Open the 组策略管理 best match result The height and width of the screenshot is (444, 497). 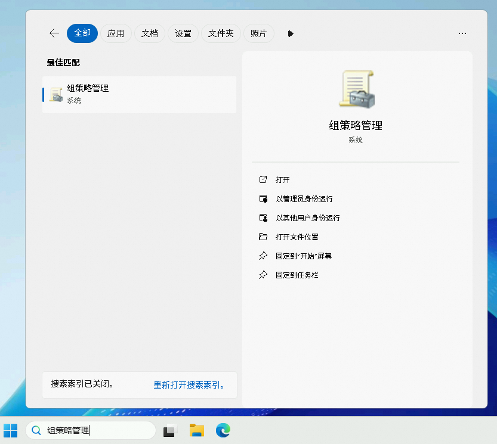click(x=140, y=94)
